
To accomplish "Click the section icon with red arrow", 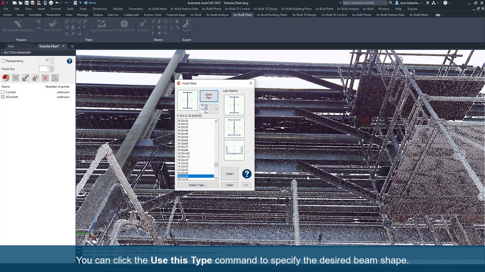I will (25, 78).
